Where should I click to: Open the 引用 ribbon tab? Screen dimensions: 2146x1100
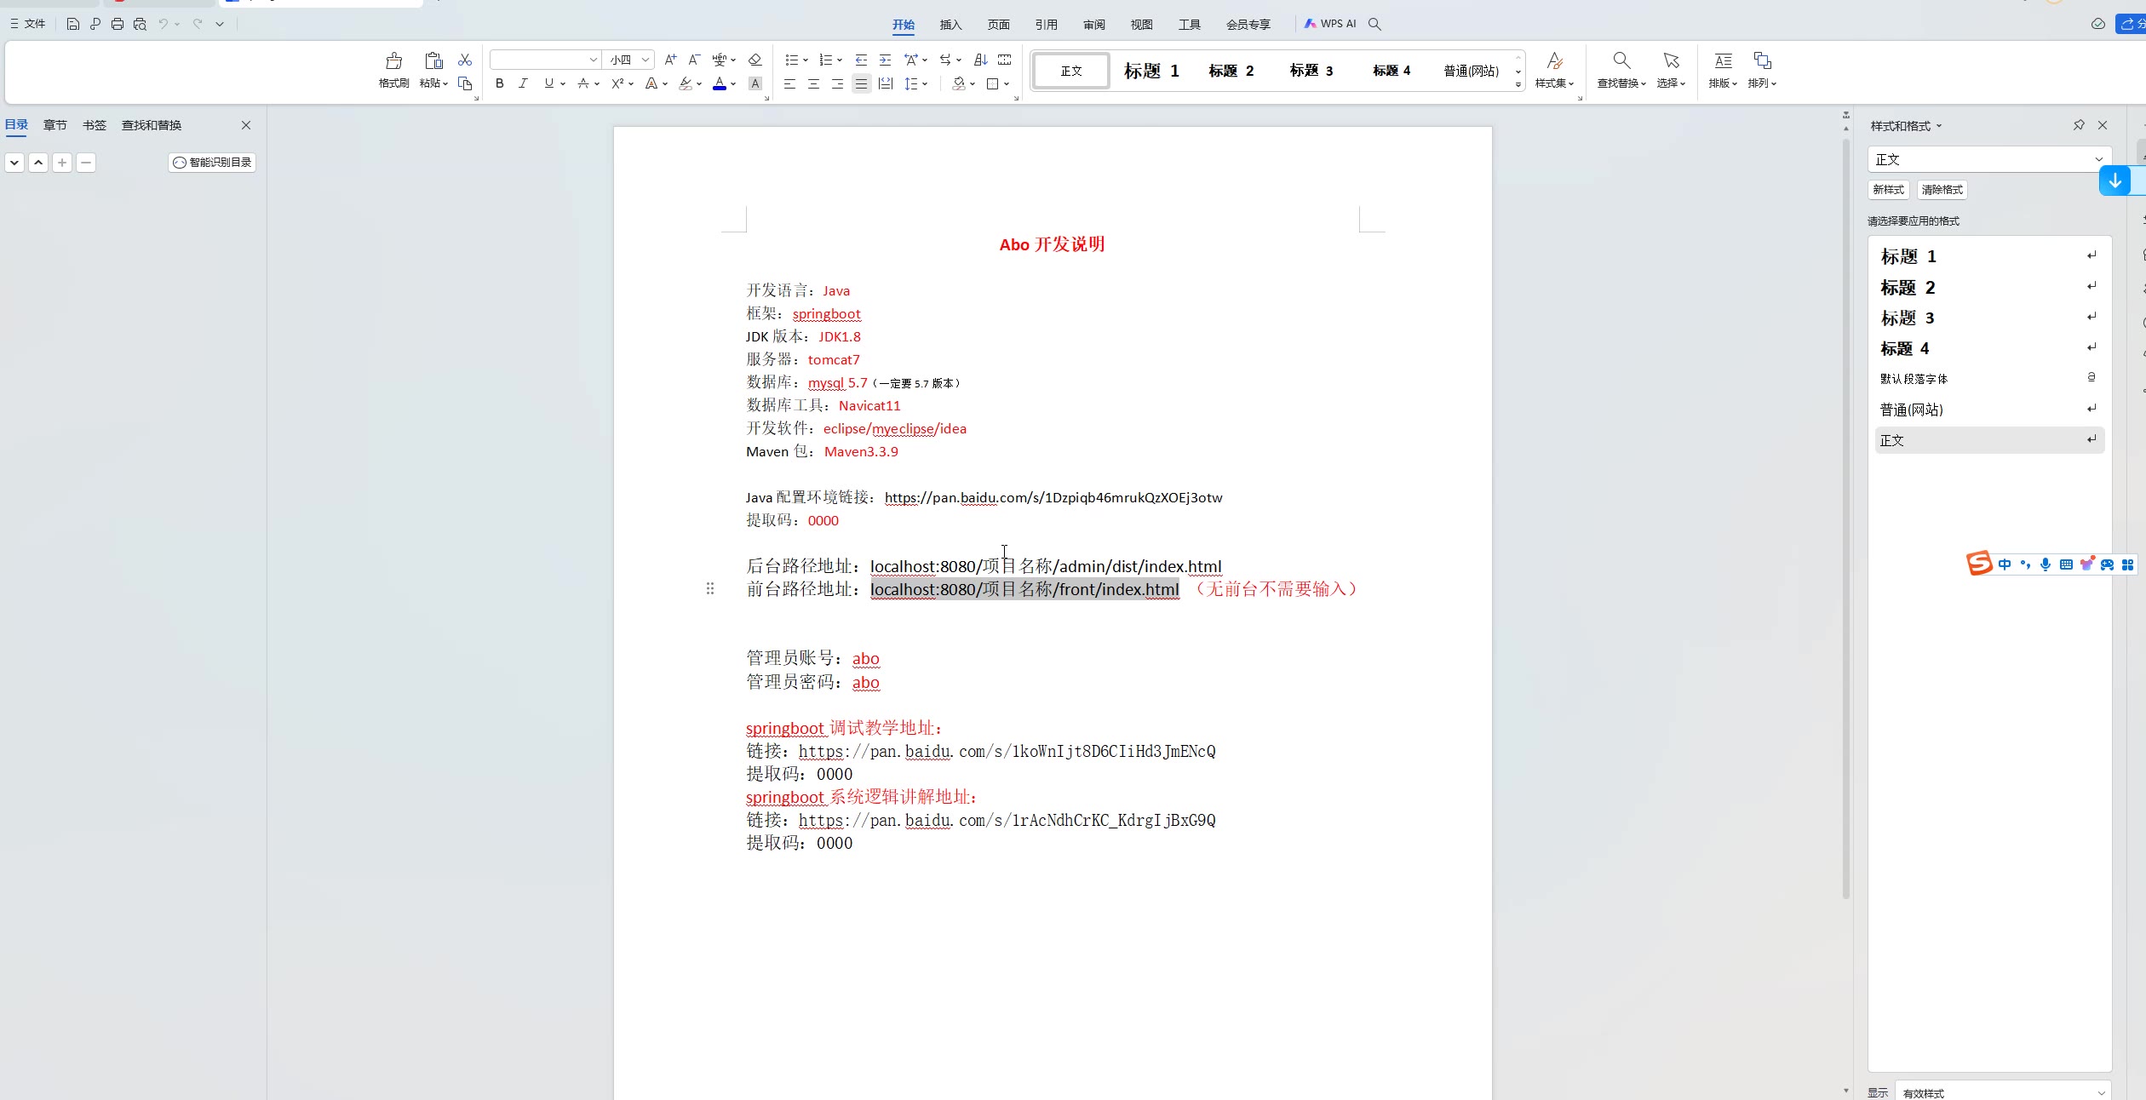click(x=1047, y=24)
